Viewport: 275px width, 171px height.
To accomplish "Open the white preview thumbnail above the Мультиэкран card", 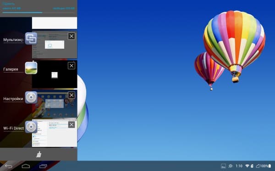I will click(x=55, y=23).
